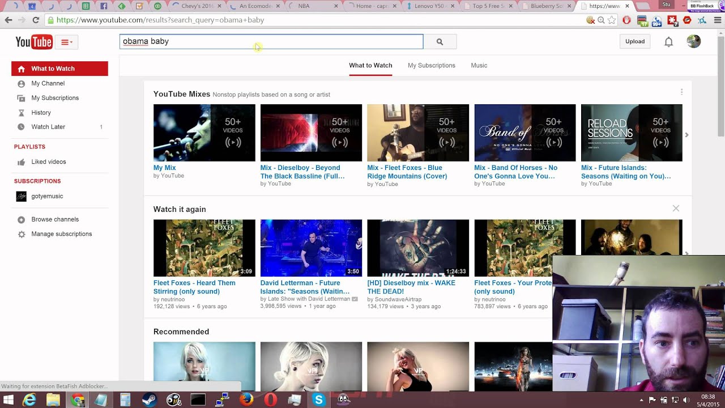Click the YouTube logo
This screenshot has height=408, width=725.
pyautogui.click(x=34, y=42)
